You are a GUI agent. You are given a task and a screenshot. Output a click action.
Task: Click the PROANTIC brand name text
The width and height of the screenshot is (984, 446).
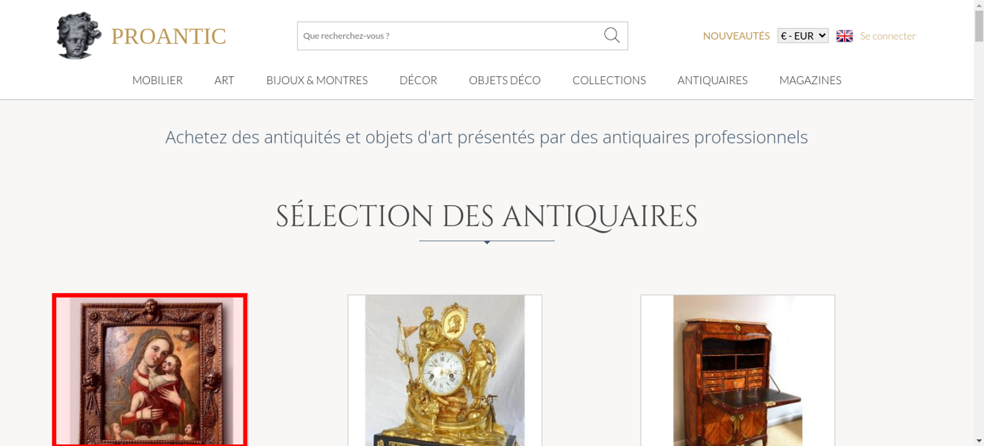click(168, 36)
